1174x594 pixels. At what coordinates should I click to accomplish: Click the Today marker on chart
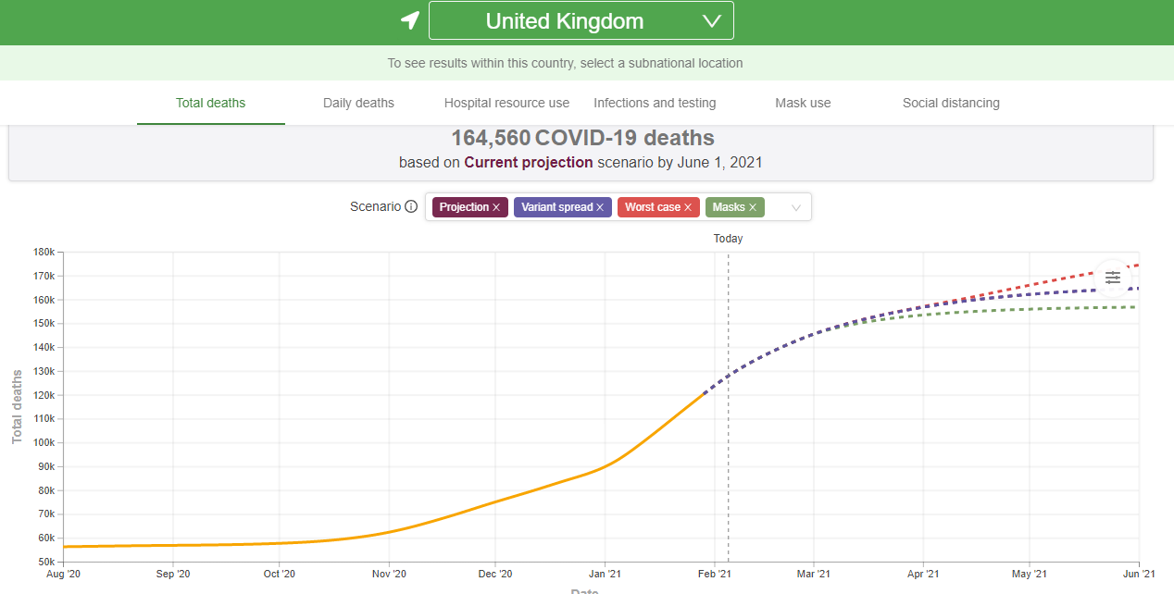728,239
